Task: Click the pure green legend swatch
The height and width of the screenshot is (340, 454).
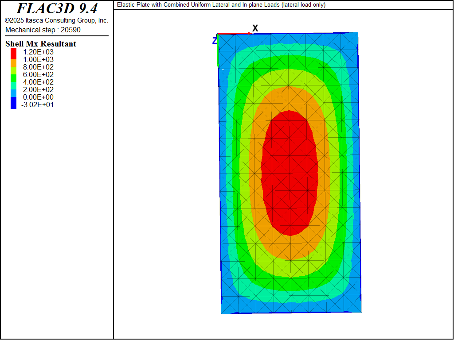Action: (x=13, y=78)
